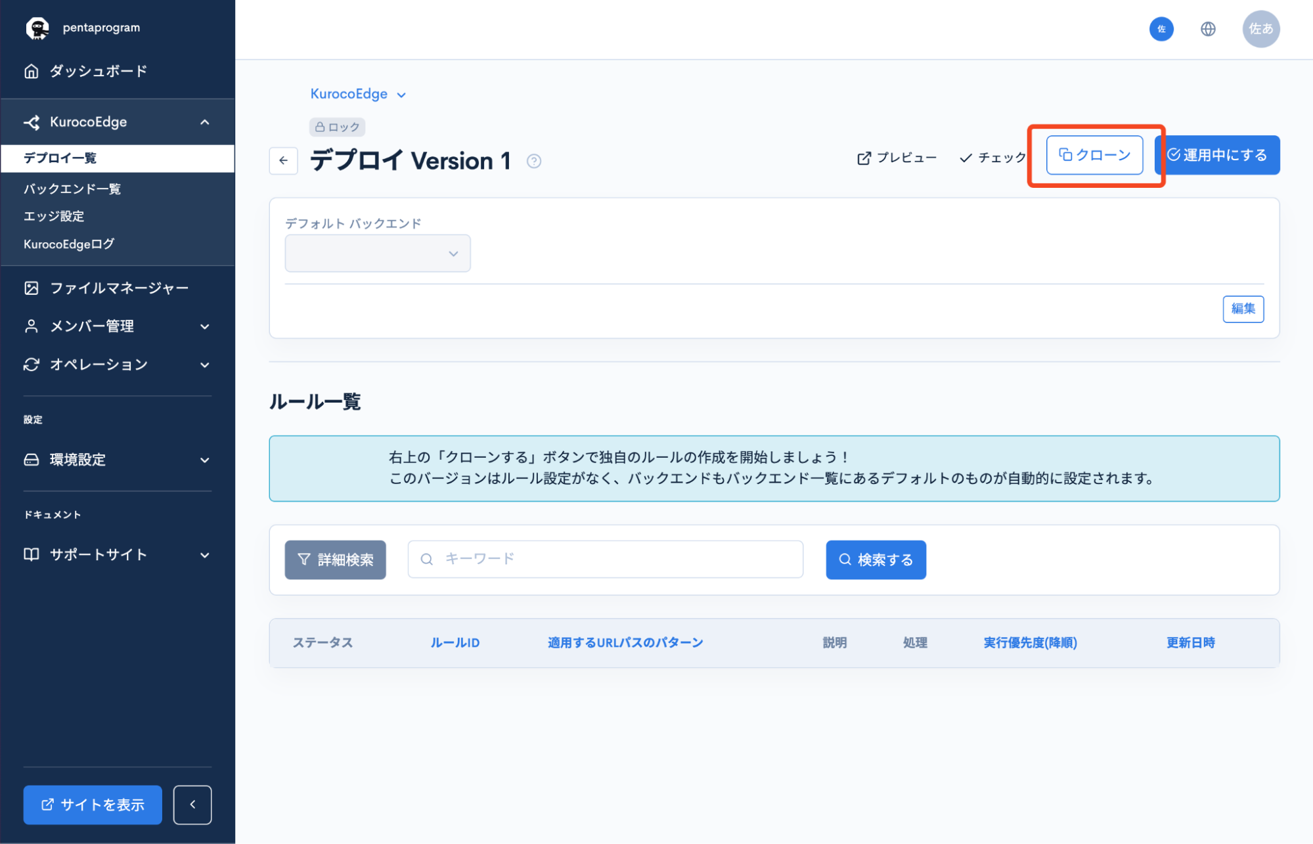Expand the 環境設定 sidebar menu
Viewport: 1313px width, 844px height.
tap(118, 460)
